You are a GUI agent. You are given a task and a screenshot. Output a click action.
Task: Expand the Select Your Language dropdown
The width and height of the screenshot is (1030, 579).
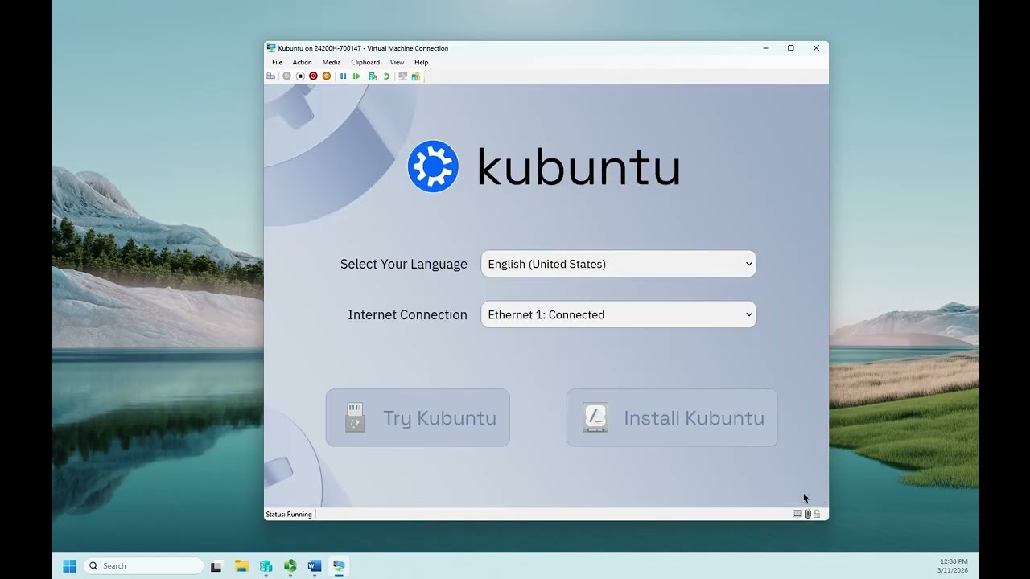(x=618, y=264)
